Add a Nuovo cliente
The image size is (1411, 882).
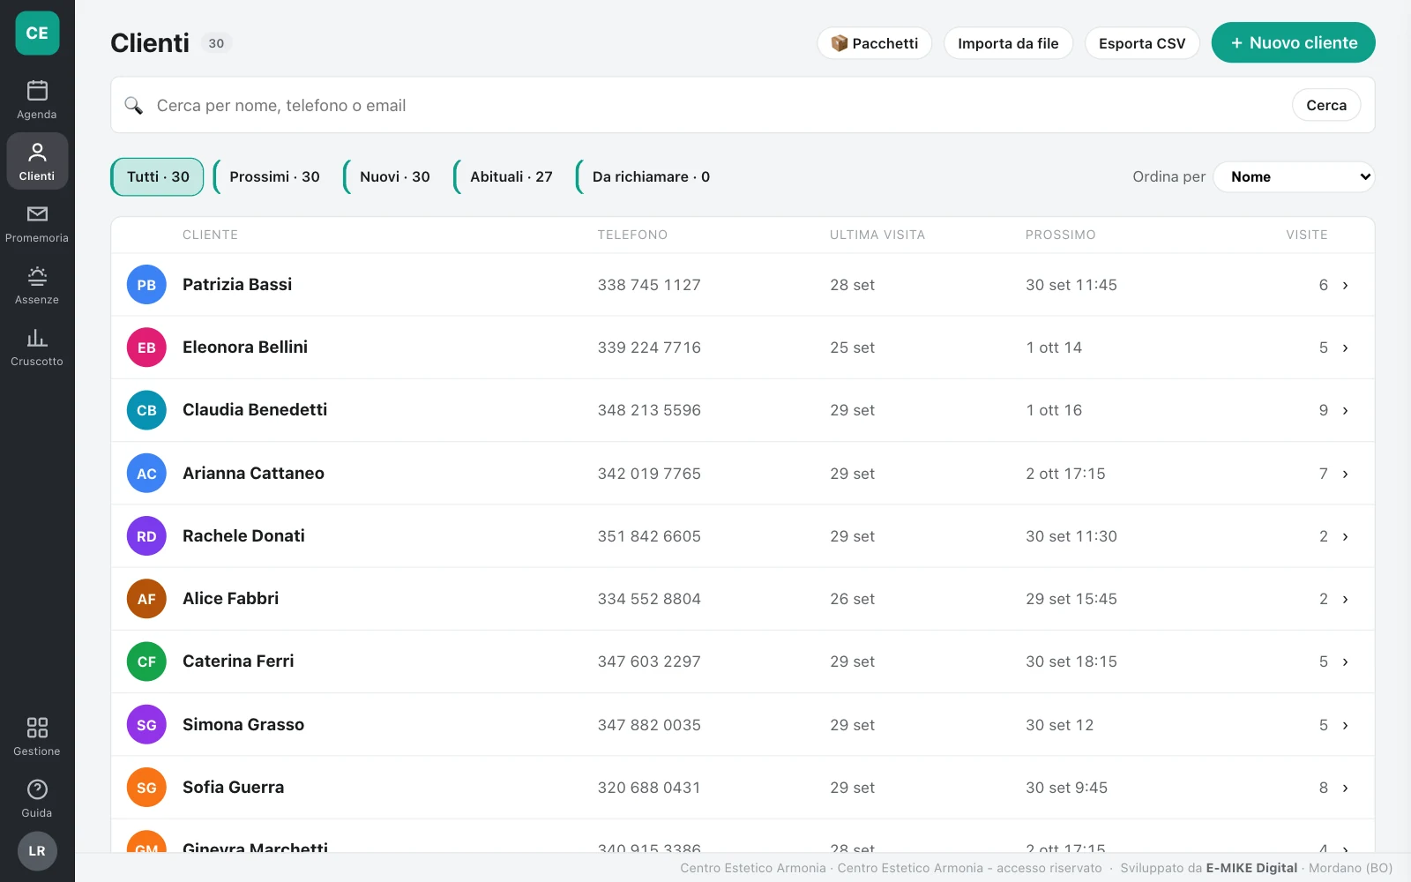1293,42
